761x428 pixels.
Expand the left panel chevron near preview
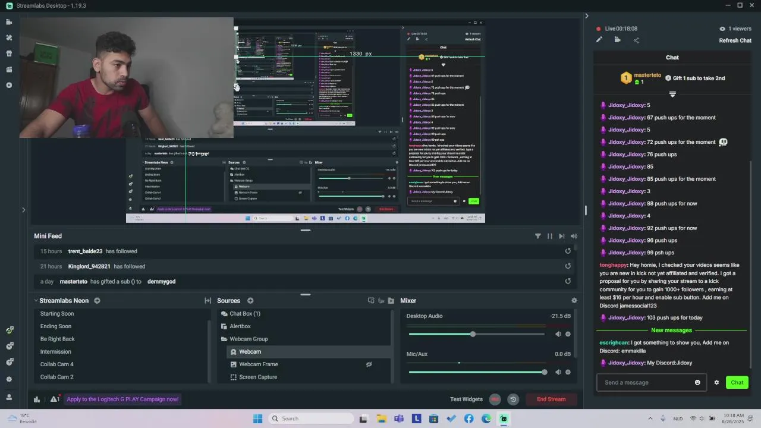pyautogui.click(x=23, y=210)
